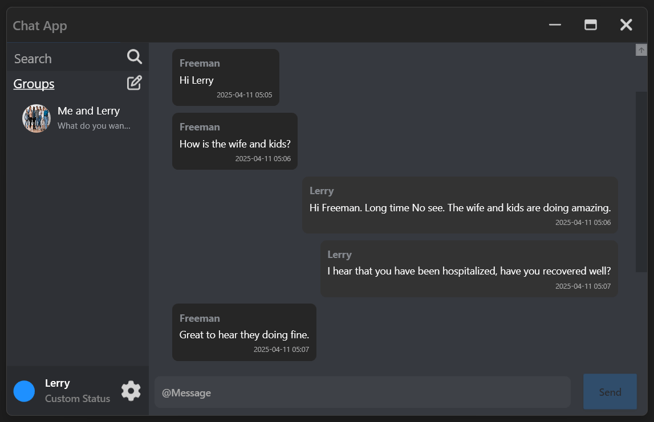Click the group preview text What do you wan...
Screen dimensions: 654x422
(94, 125)
